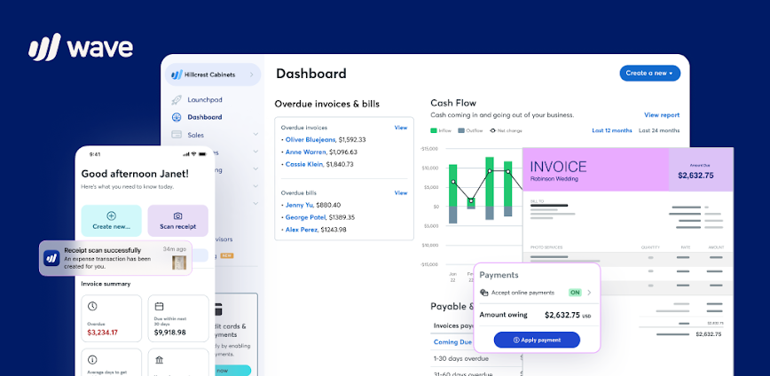
Task: Open the Create a new dropdown
Action: (x=650, y=73)
